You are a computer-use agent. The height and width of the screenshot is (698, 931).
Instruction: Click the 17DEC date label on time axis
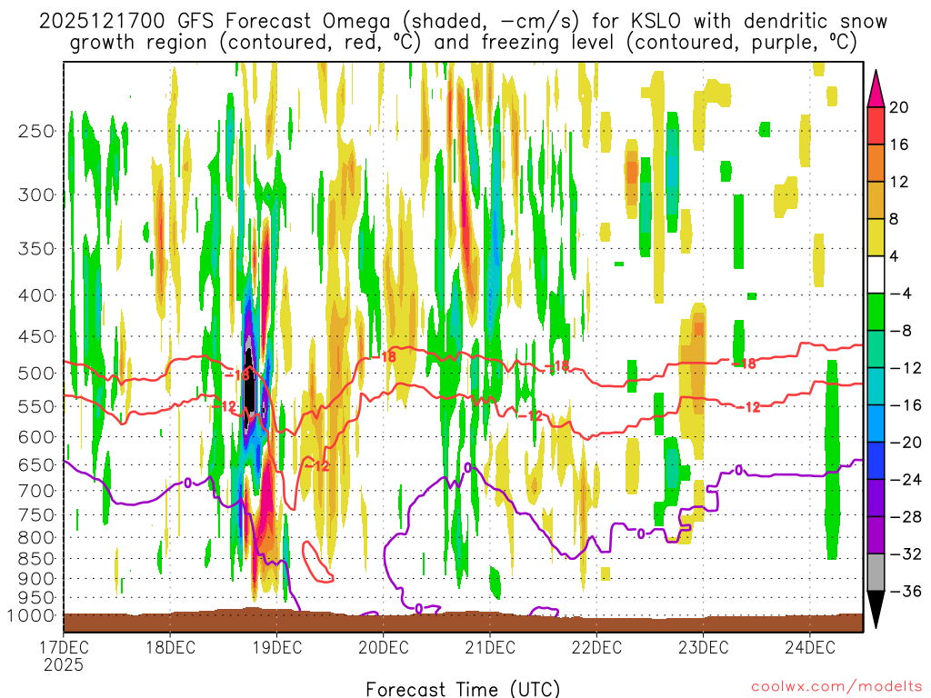(65, 647)
